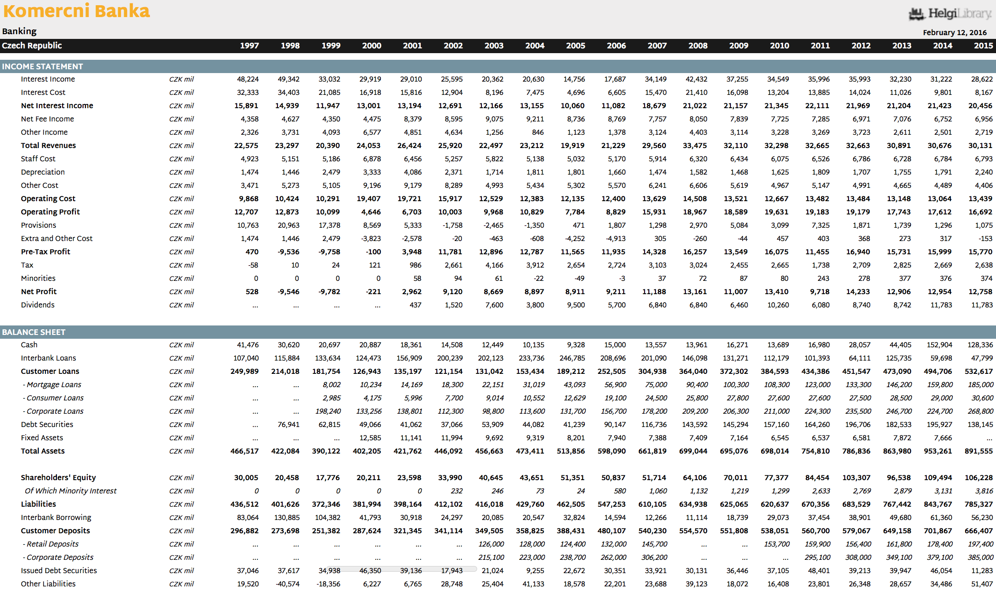Image resolution: width=996 pixels, height=594 pixels.
Task: Click the 2012 Shareholders' Equity value 103,307
Action: [856, 478]
